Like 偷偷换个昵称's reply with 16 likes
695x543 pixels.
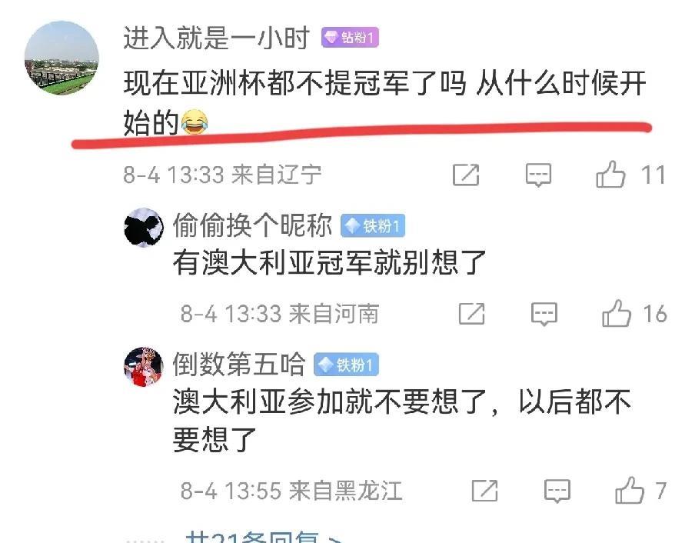point(616,313)
